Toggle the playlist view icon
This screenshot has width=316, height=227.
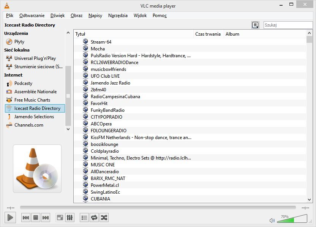pyautogui.click(x=84, y=218)
